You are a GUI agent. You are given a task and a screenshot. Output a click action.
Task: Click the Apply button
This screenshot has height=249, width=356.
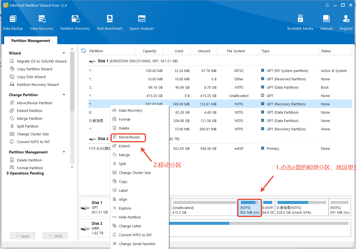pos(23,236)
